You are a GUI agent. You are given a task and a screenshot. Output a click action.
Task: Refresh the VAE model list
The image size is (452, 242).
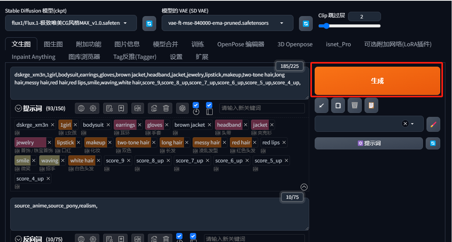(x=306, y=24)
